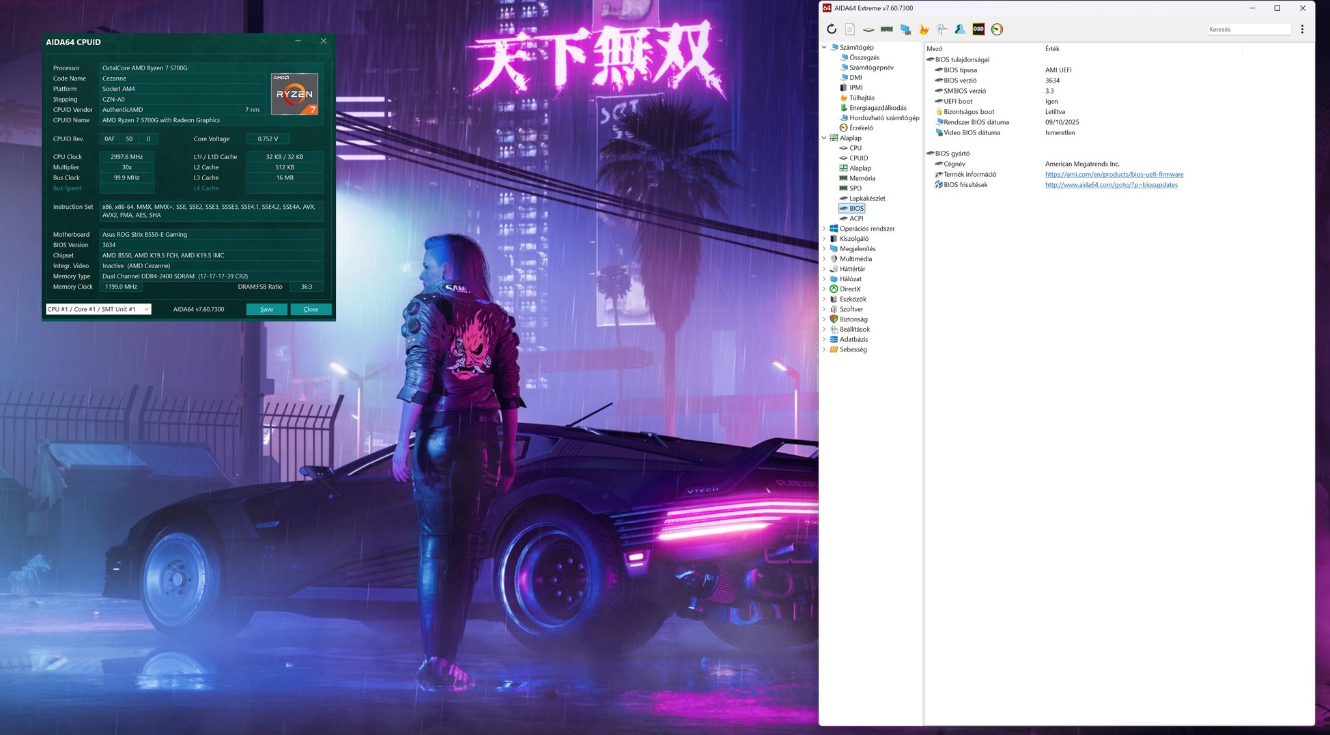Viewport: 1330px width, 735px height.
Task: Launch the flame stability test icon
Action: click(x=924, y=29)
